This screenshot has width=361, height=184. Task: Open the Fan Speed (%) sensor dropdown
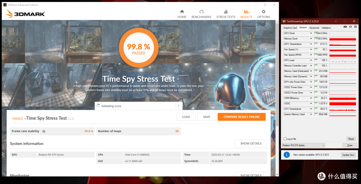(311, 50)
